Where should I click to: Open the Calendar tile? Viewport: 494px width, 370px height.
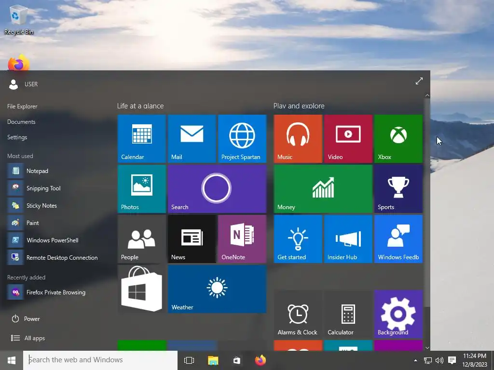coord(141,139)
